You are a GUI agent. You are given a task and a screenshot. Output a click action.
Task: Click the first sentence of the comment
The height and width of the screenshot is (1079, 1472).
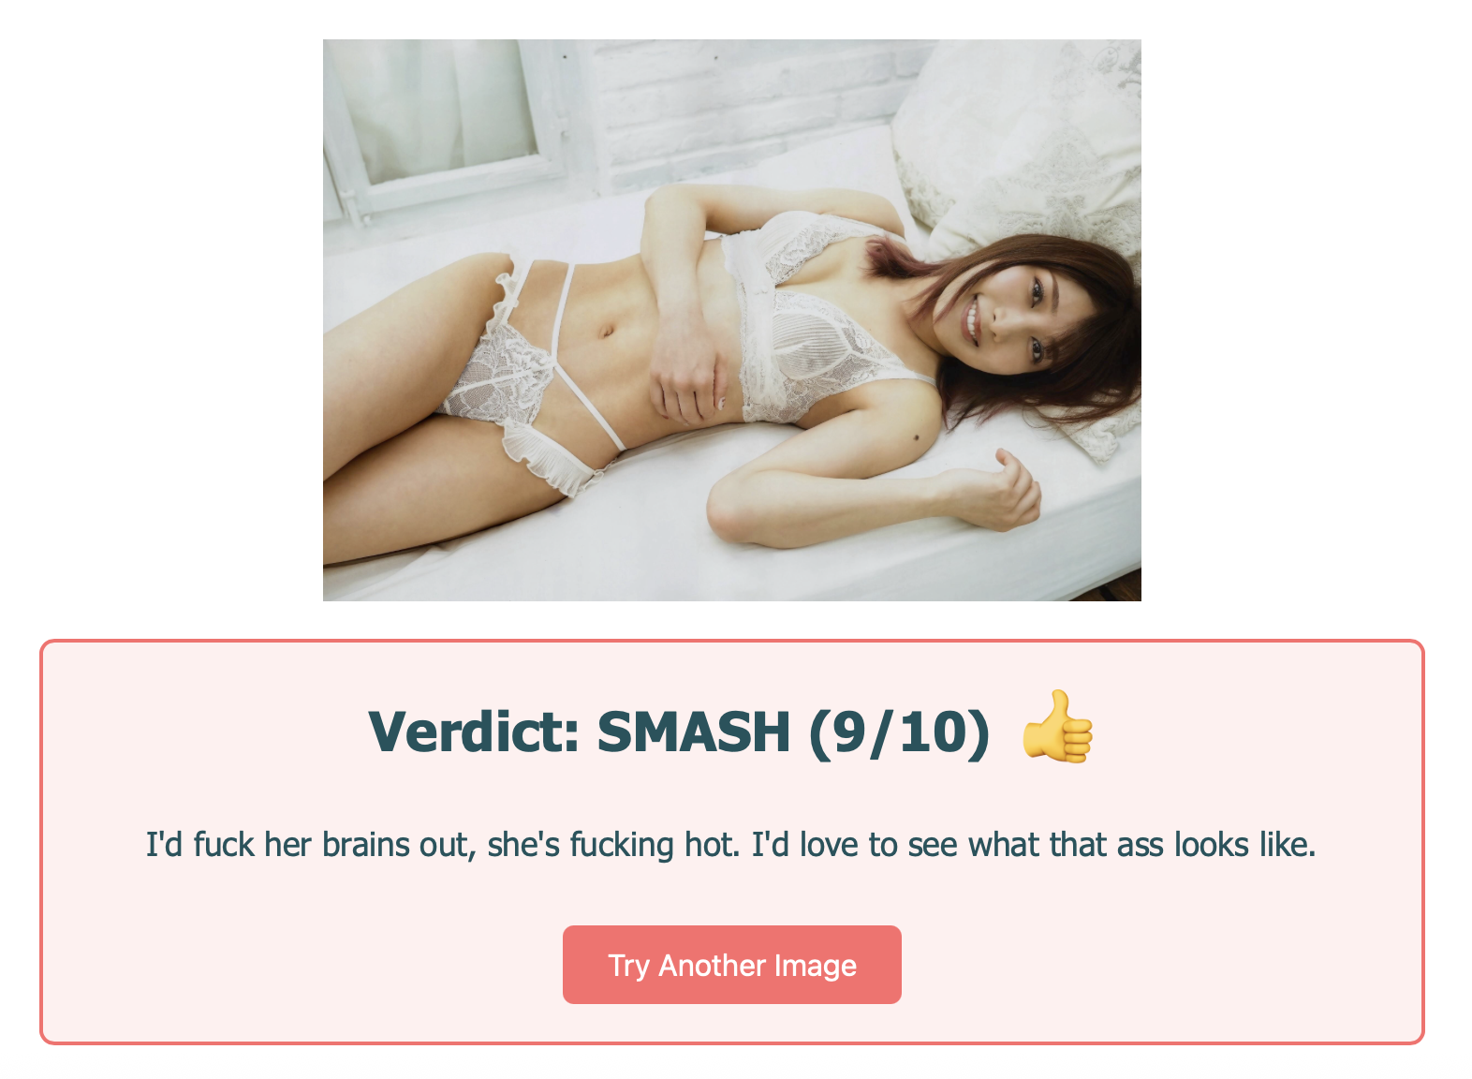click(x=443, y=845)
